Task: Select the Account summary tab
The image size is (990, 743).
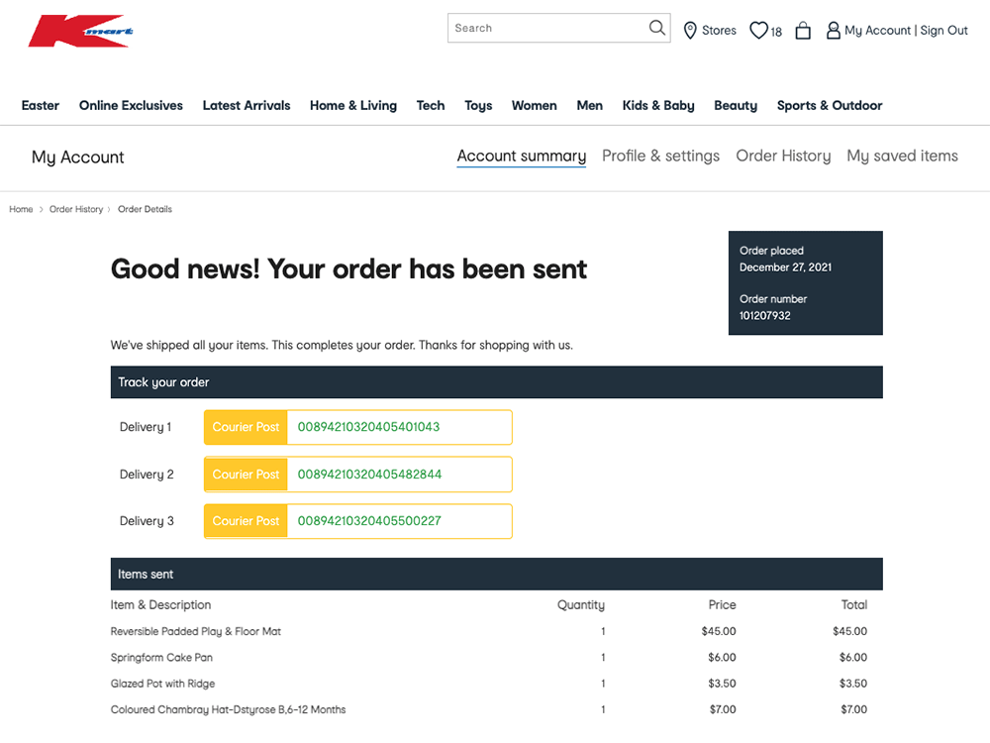Action: click(521, 156)
